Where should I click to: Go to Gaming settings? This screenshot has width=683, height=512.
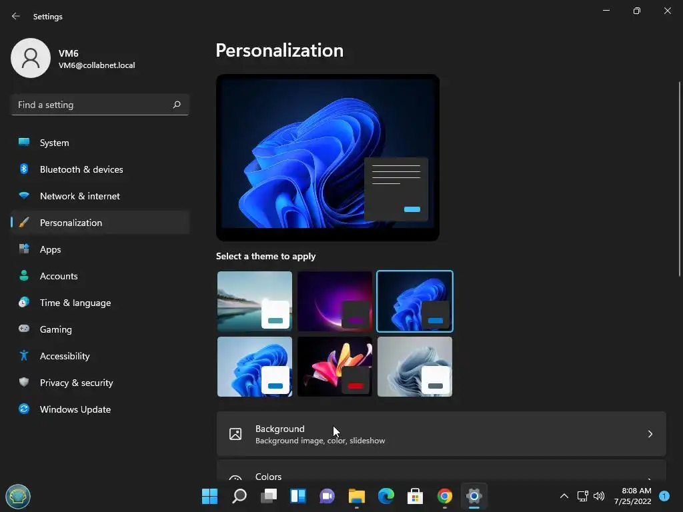[x=100, y=329]
